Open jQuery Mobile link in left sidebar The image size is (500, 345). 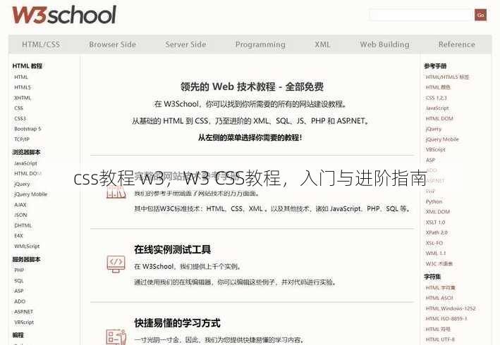point(30,194)
